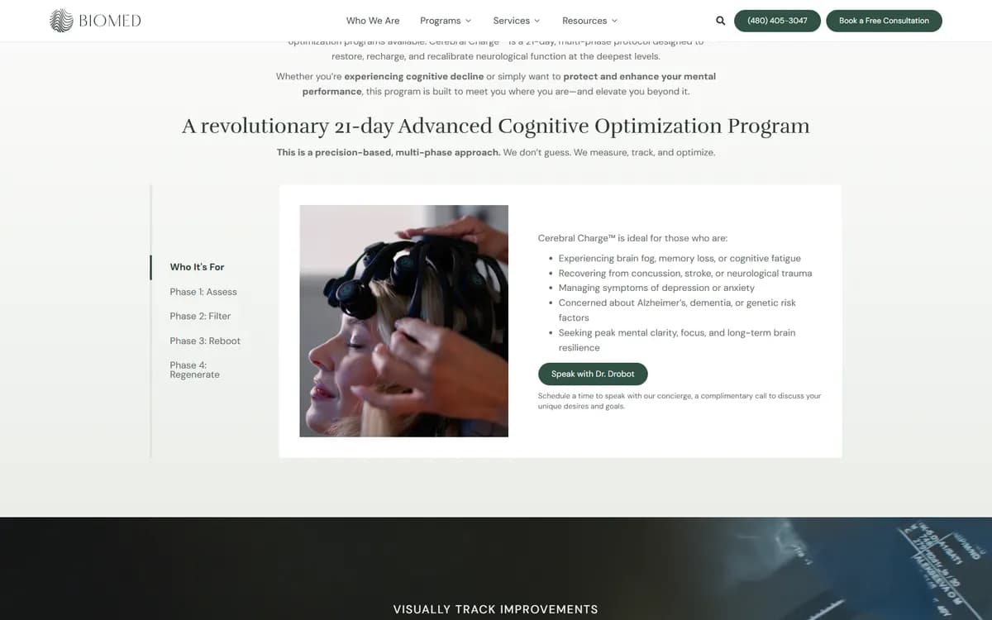The width and height of the screenshot is (992, 620).
Task: Click Speak with Dr. Drobot button
Action: tap(593, 374)
